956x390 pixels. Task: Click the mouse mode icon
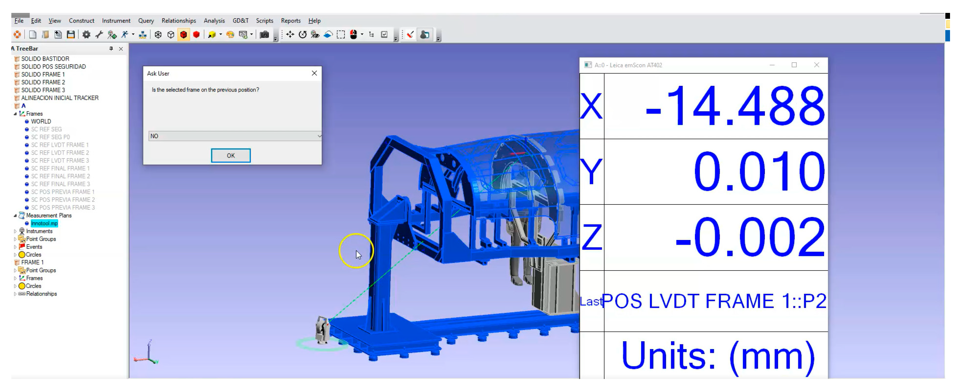[354, 35]
